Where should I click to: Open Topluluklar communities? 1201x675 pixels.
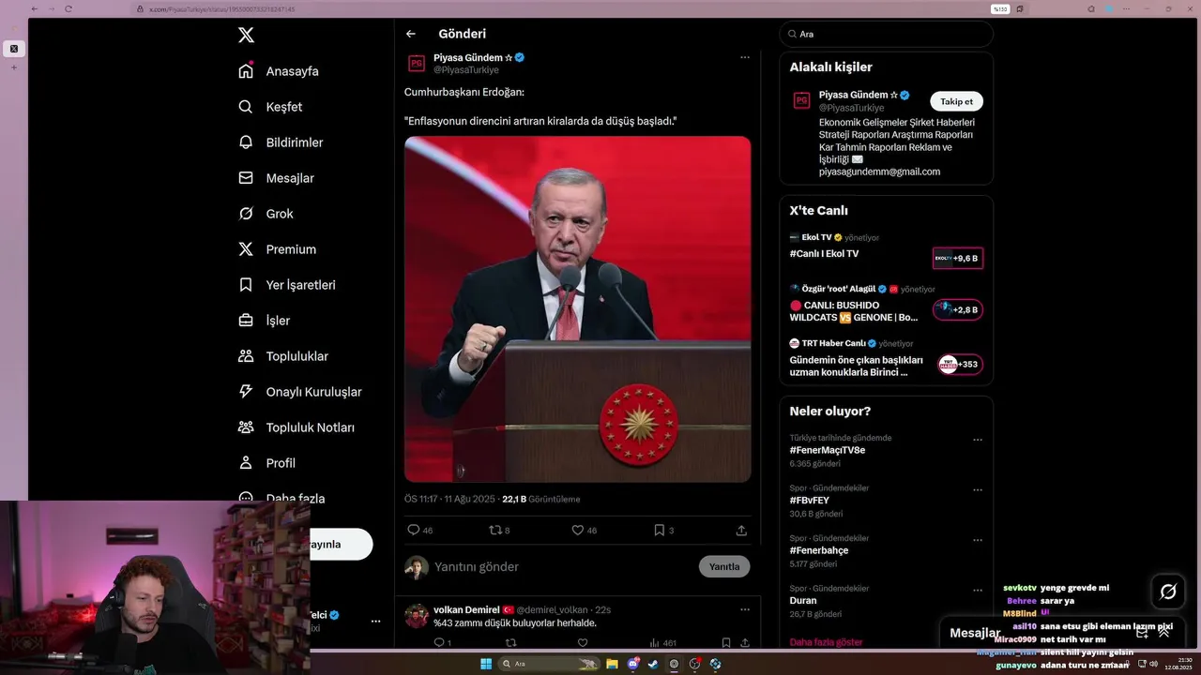pos(283,356)
